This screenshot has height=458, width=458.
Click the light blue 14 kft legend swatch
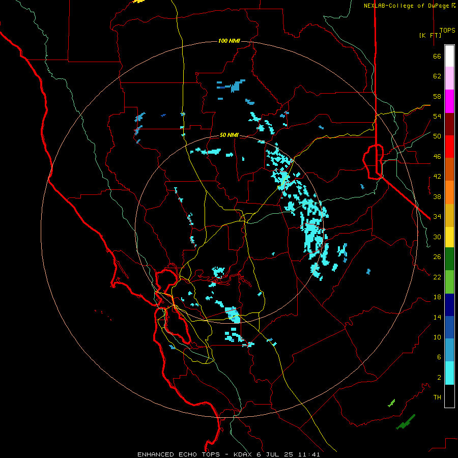click(449, 350)
